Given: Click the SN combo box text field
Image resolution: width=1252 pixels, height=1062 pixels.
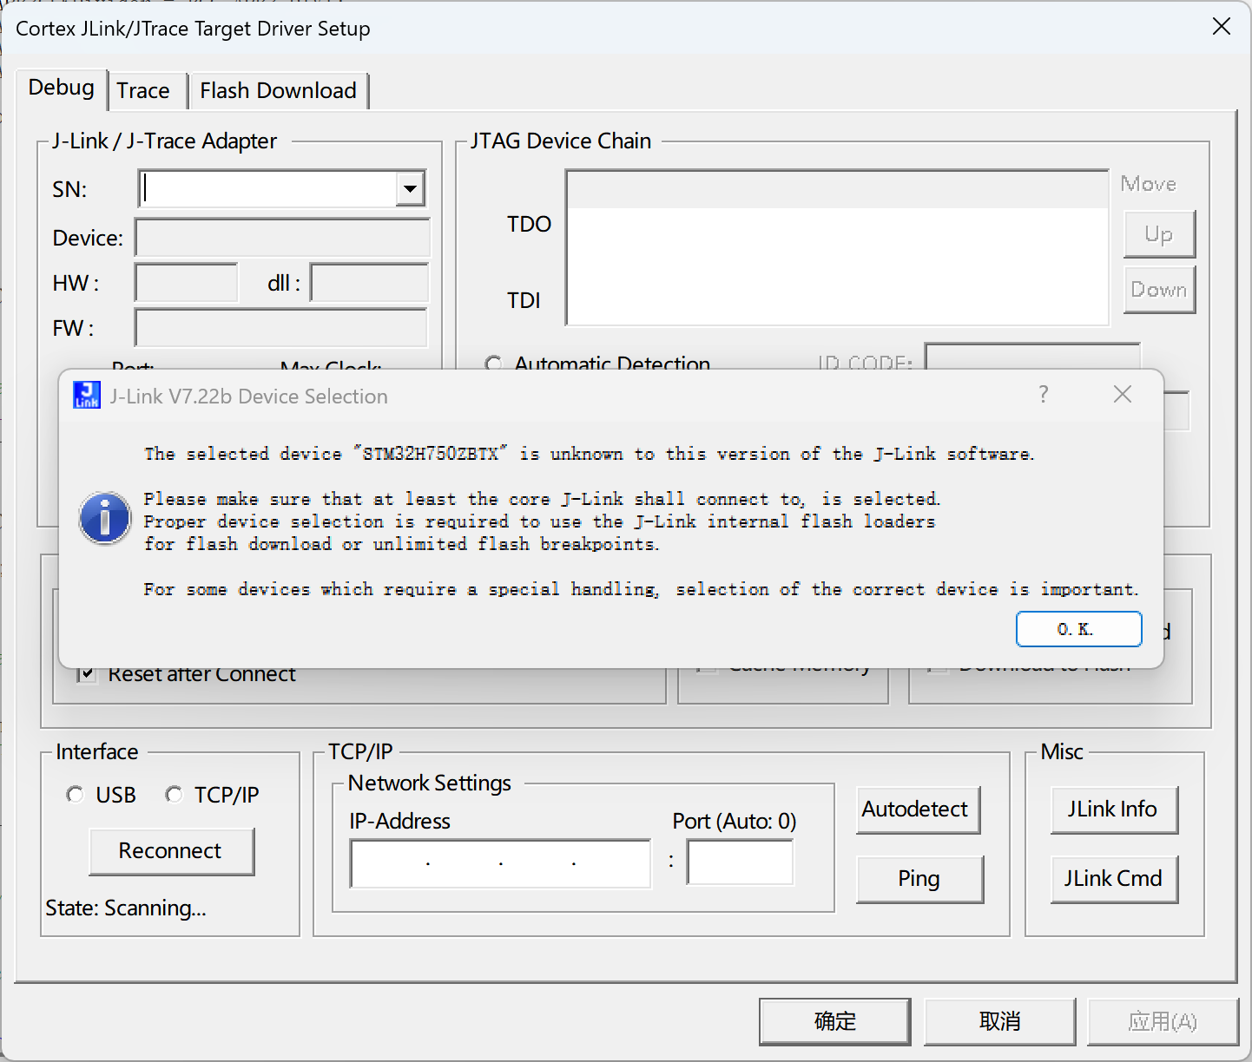Looking at the screenshot, I should [x=267, y=188].
